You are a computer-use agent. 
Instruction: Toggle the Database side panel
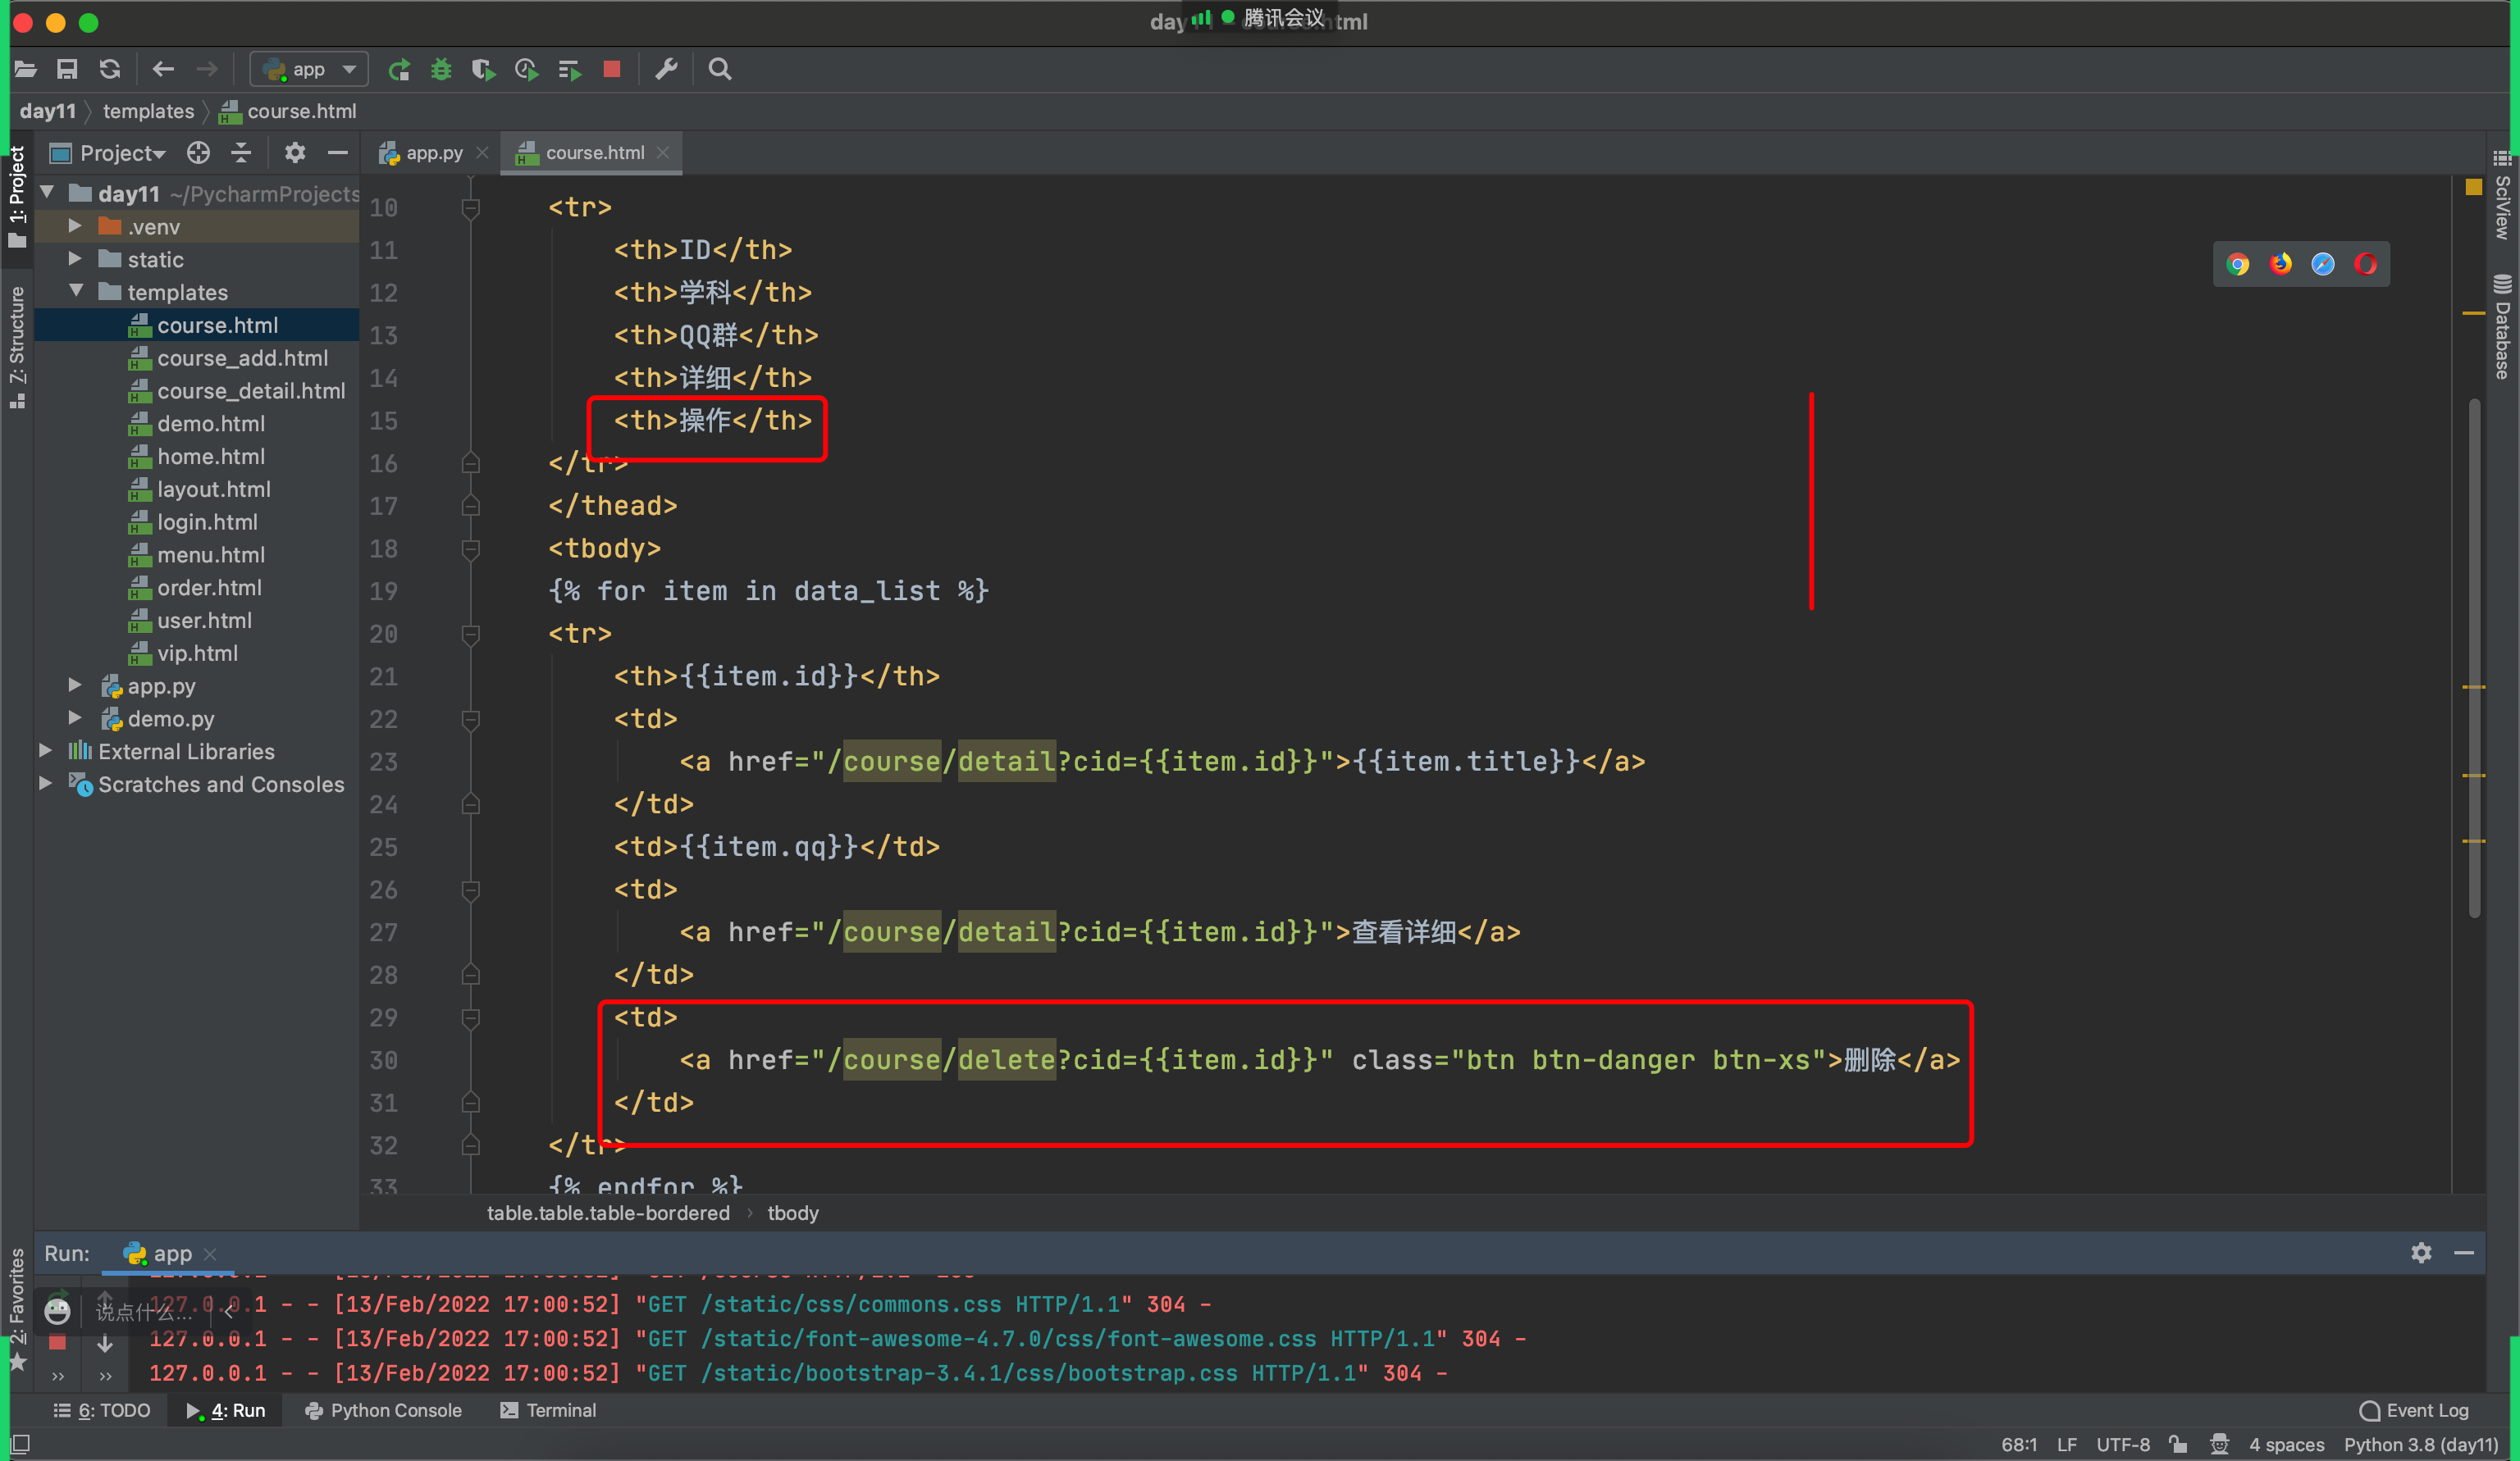[2502, 327]
